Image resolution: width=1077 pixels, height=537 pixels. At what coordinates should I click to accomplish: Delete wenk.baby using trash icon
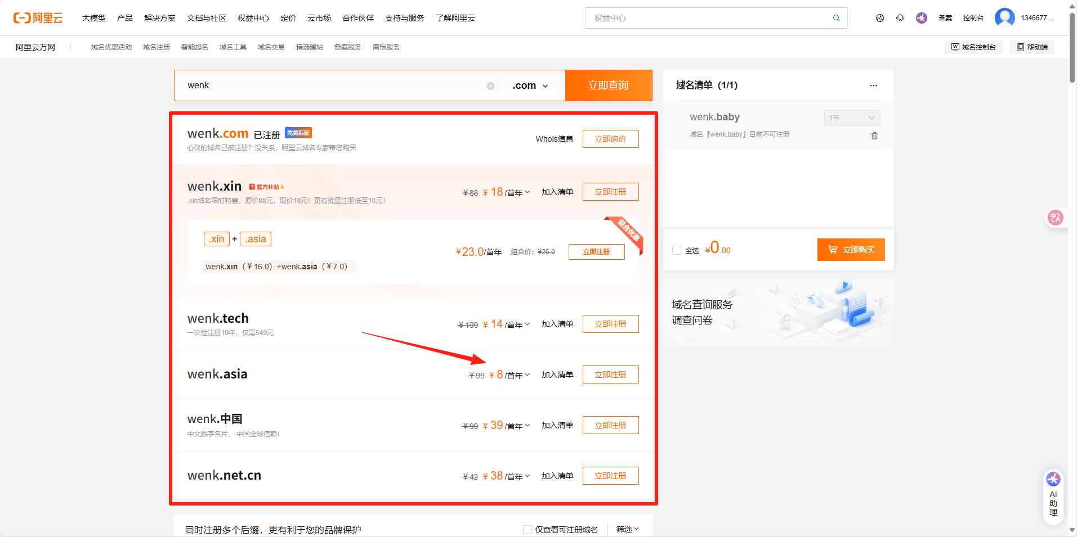pos(874,136)
